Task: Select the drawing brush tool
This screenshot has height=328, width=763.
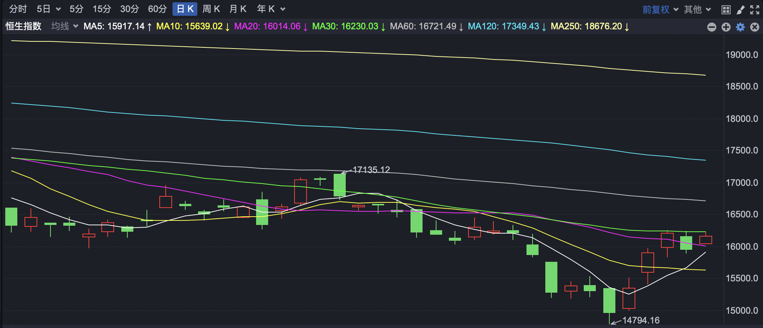Action: [740, 9]
